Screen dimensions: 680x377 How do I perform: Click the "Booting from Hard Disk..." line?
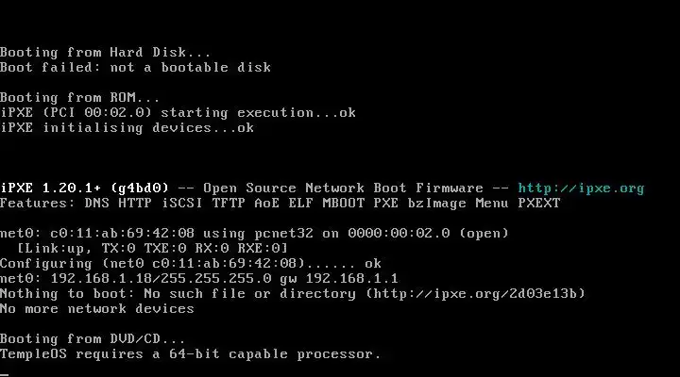coord(106,52)
